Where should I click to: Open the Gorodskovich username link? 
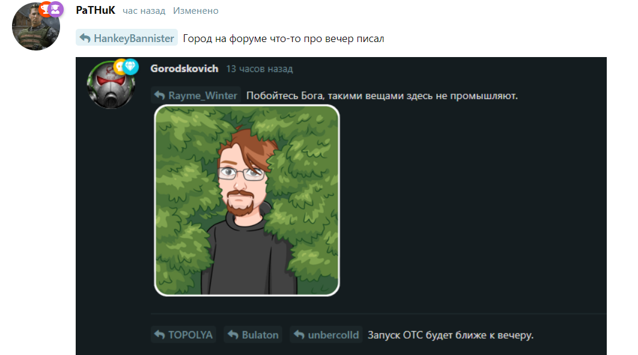184,68
